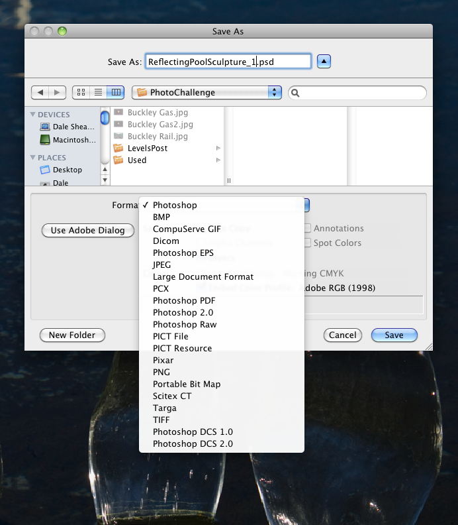Choose Pixar format
Viewport: 458px width, 525px height.
coord(221,360)
